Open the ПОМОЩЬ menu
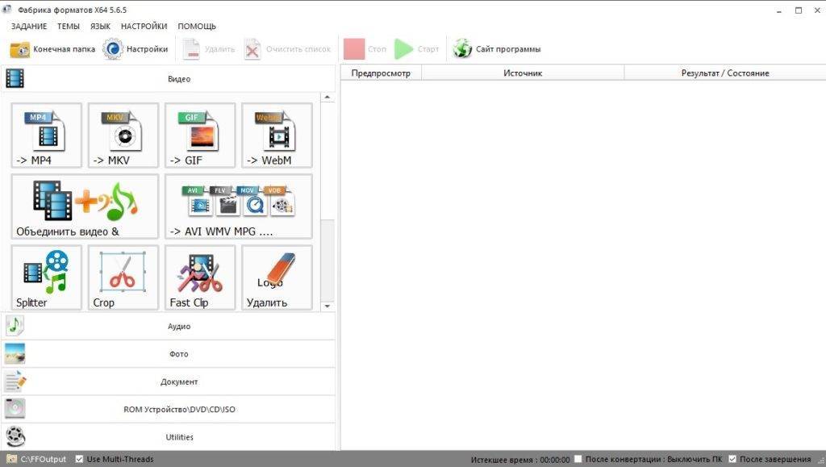Image resolution: width=826 pixels, height=467 pixels. click(x=197, y=27)
